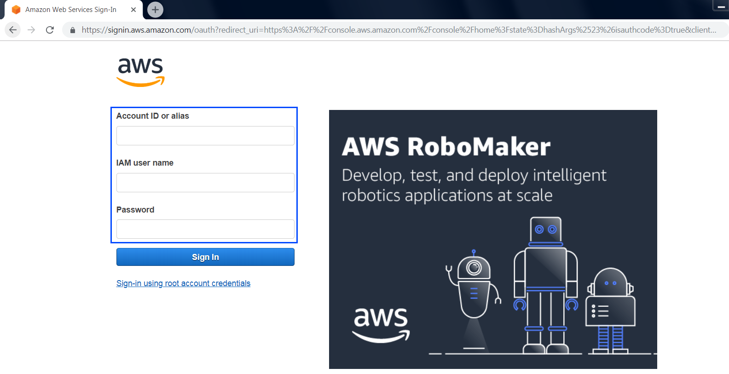Click the AWS logo above the form
The image size is (729, 374).
coord(140,72)
